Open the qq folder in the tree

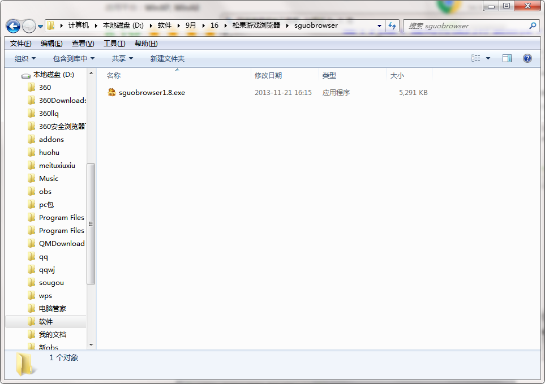click(x=44, y=257)
